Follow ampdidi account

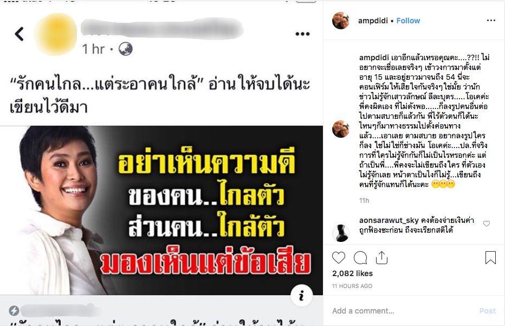pos(408,21)
